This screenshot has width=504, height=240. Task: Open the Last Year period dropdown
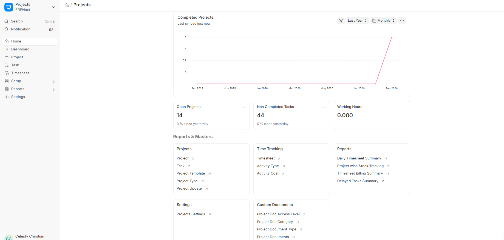(357, 21)
